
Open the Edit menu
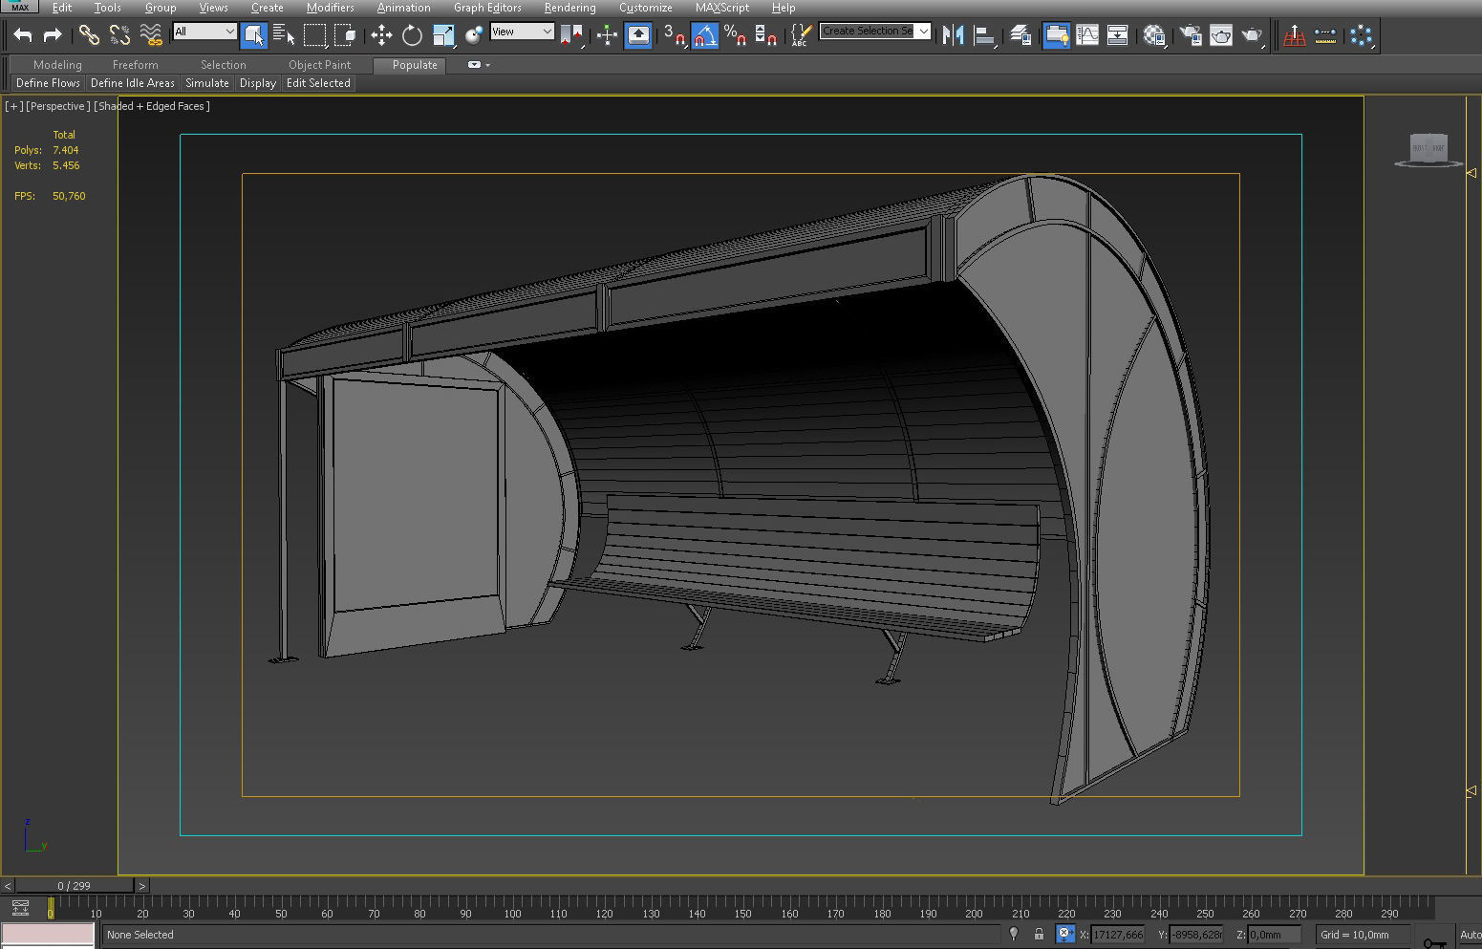(x=62, y=8)
